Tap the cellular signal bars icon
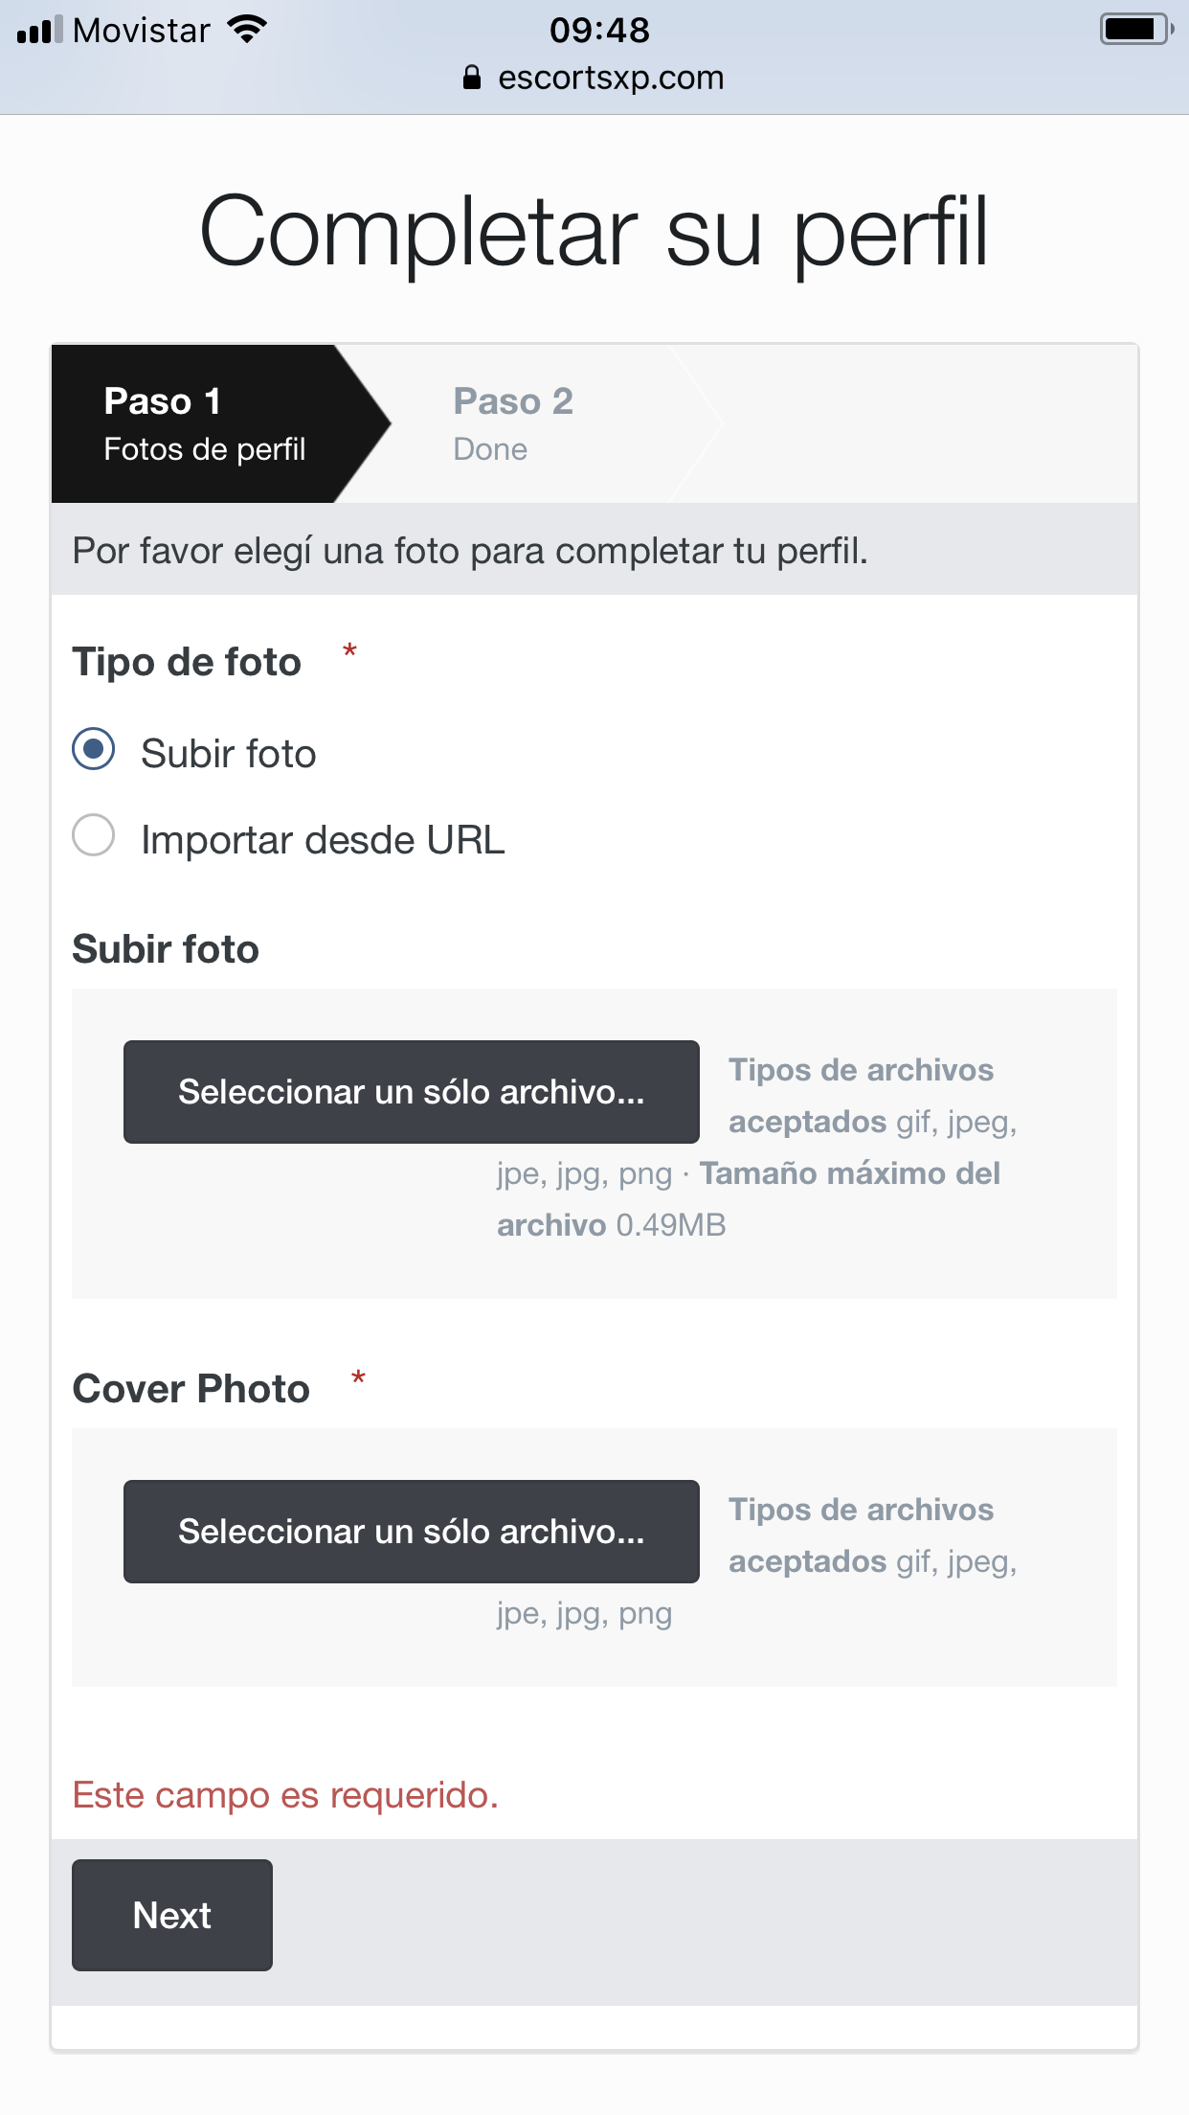1189x2115 pixels. coord(39,30)
